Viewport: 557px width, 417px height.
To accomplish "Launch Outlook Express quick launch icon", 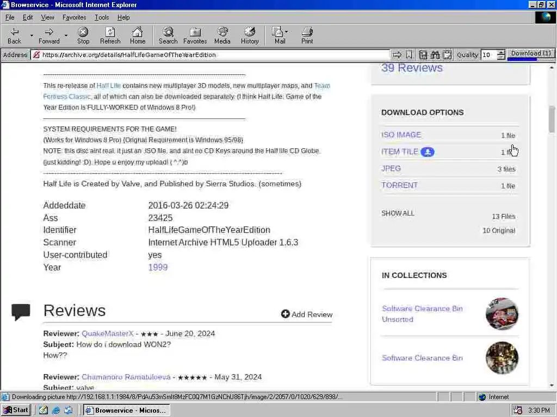I will point(68,410).
